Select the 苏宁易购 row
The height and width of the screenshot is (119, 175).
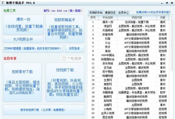(x=128, y=72)
